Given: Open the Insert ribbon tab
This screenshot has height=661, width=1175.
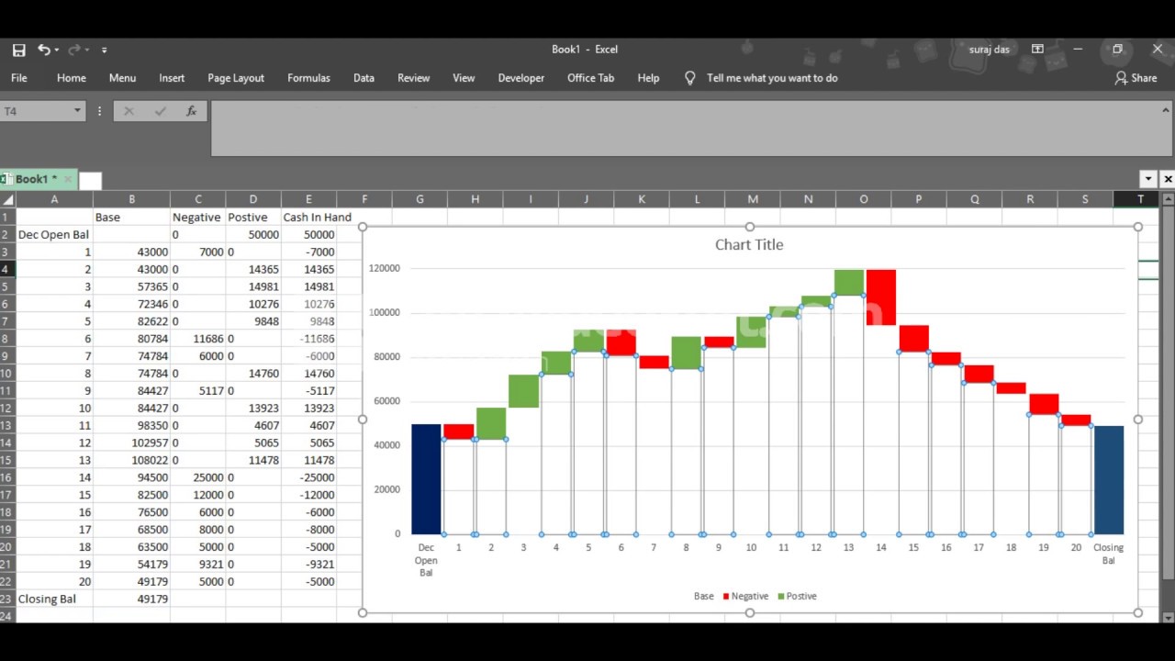Looking at the screenshot, I should pos(172,78).
